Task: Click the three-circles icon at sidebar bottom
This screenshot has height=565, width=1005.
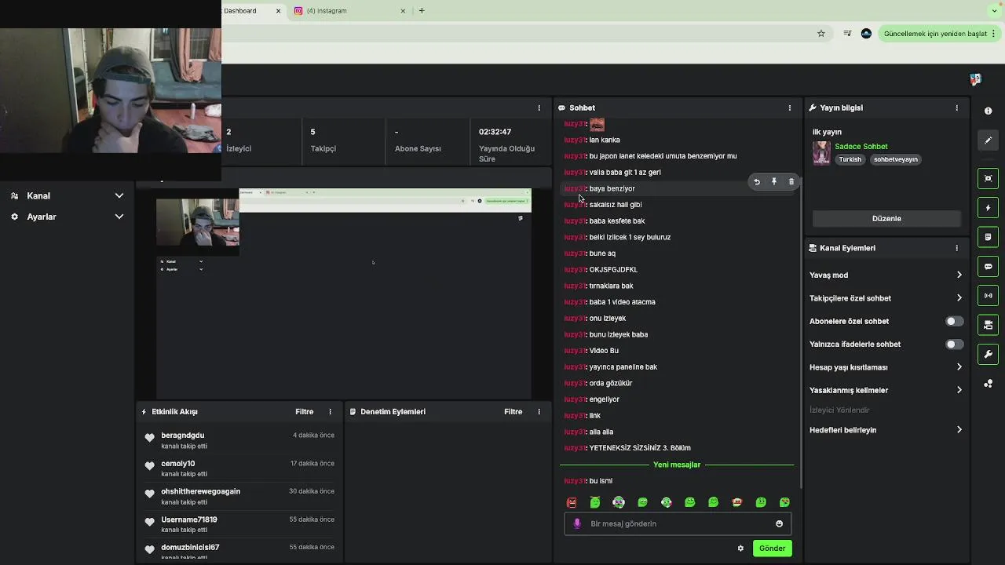Action: pos(988,384)
